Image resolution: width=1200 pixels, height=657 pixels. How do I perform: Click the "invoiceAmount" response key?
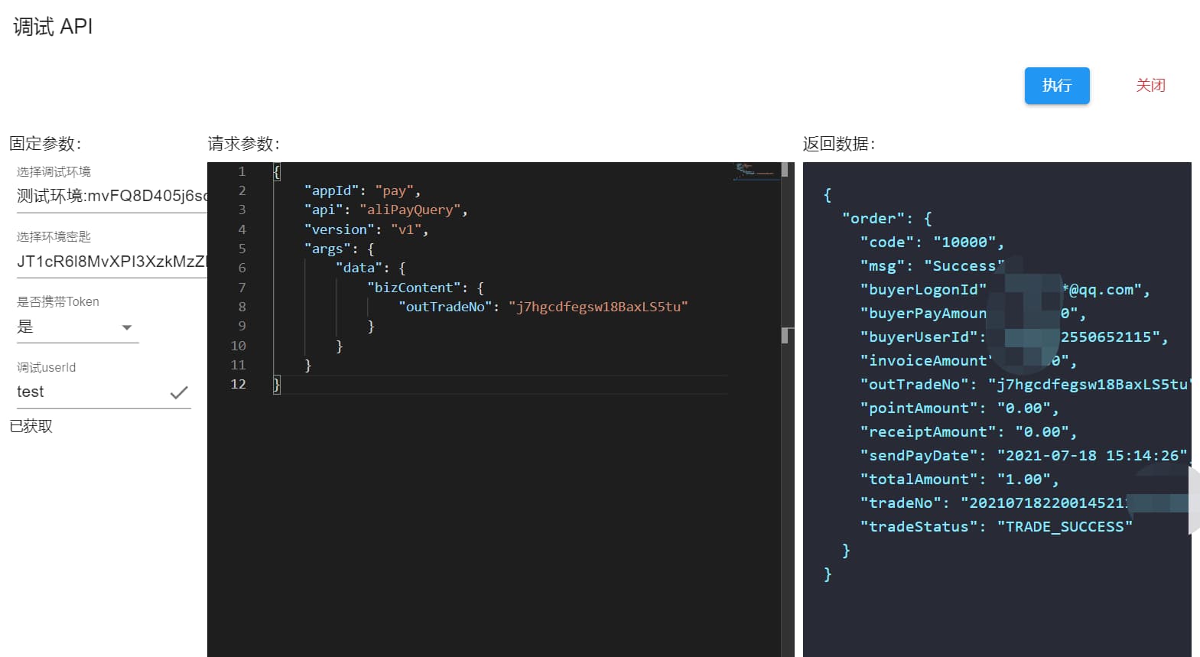pyautogui.click(x=926, y=361)
